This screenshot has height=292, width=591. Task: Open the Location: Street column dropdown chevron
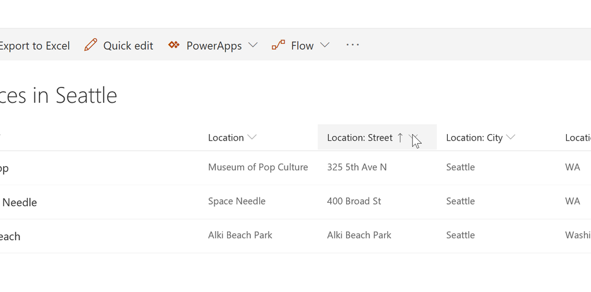point(413,138)
